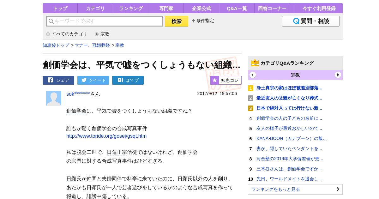This screenshot has width=379, height=199.
Task: Click the magnifier icon in search box
Action: point(51,21)
